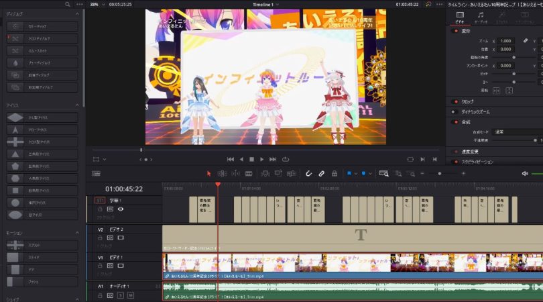Add a blue marker at playhead
Screen dimensions: 543x302
(x=363, y=173)
